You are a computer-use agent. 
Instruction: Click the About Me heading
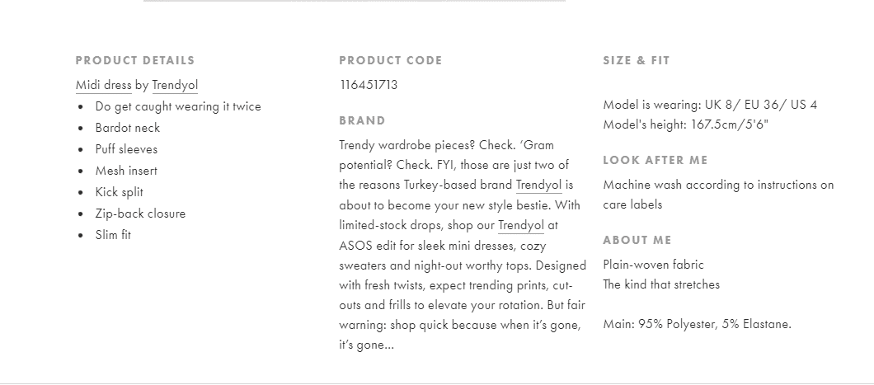pos(637,240)
